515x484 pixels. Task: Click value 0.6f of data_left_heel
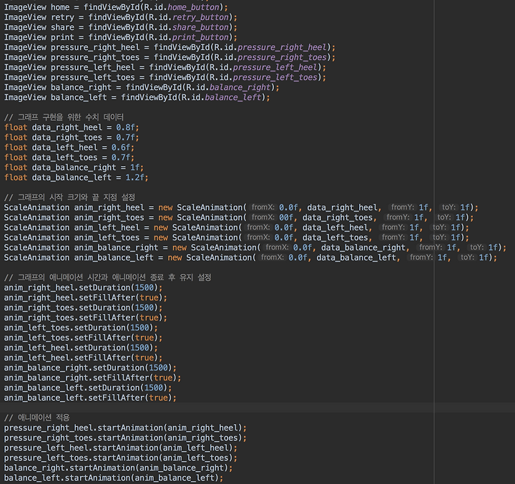coord(121,147)
